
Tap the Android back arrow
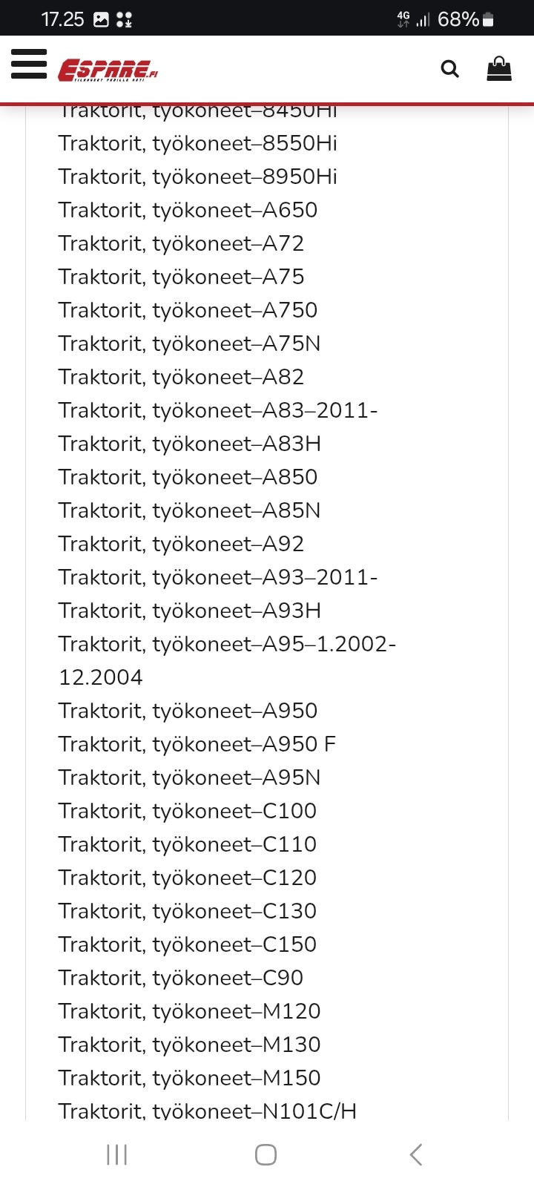coord(416,1154)
